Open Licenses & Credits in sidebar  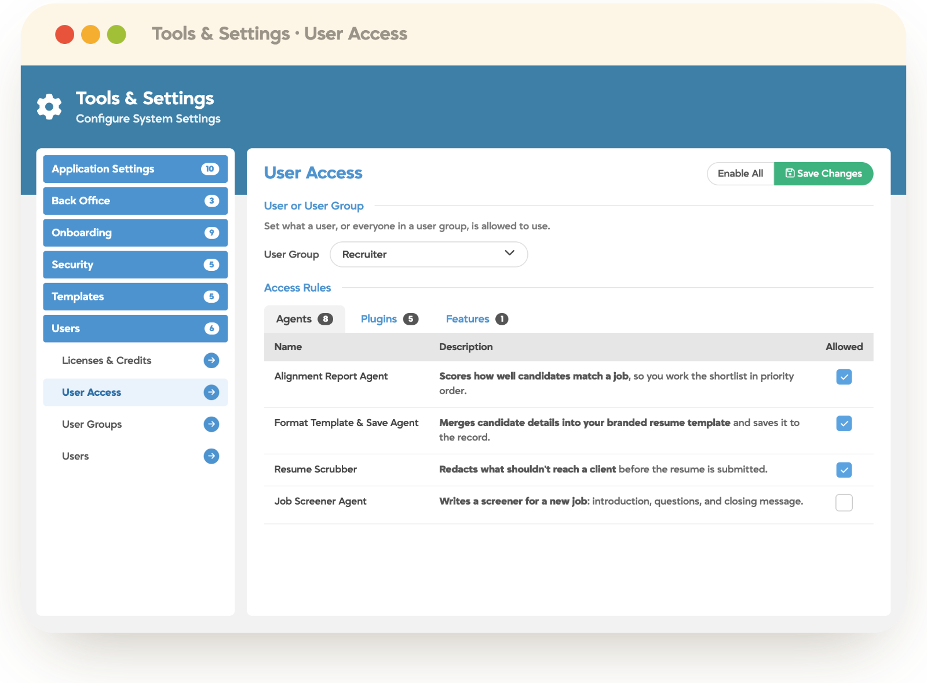coord(136,361)
